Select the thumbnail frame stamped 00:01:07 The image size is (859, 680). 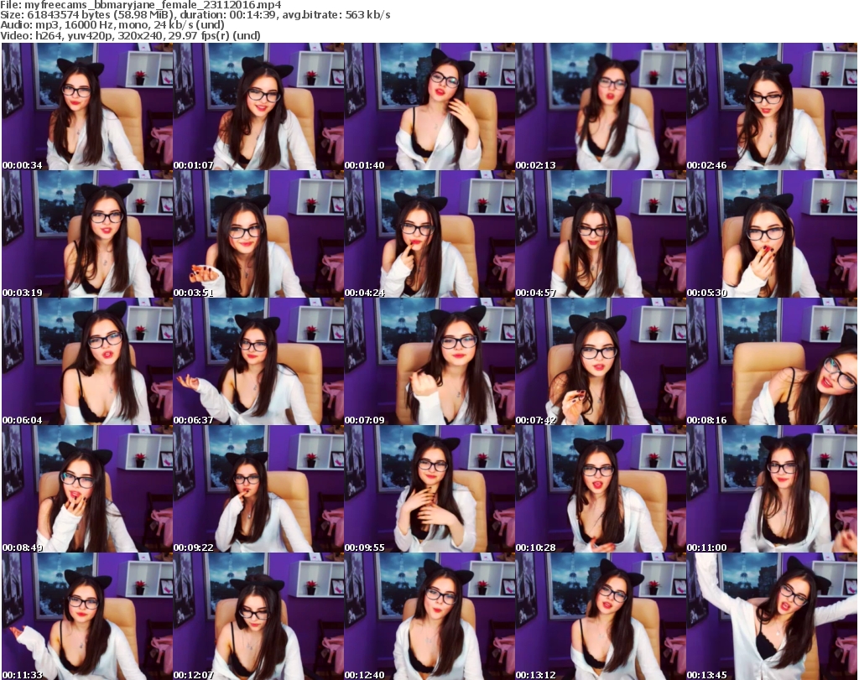(x=258, y=106)
